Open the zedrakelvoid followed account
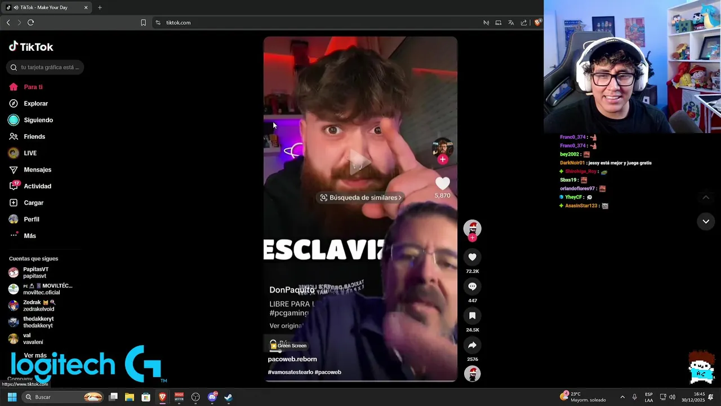Screen dimensions: 721x406 [32, 306]
